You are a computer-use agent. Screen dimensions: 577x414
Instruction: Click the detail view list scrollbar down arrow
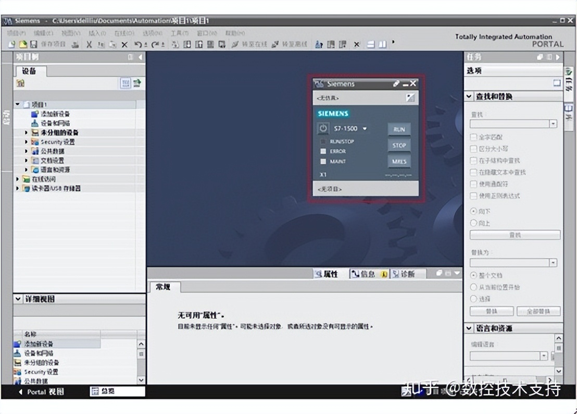click(x=141, y=381)
